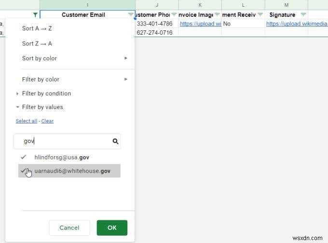Click the green active filter funnel icon

point(35,15)
